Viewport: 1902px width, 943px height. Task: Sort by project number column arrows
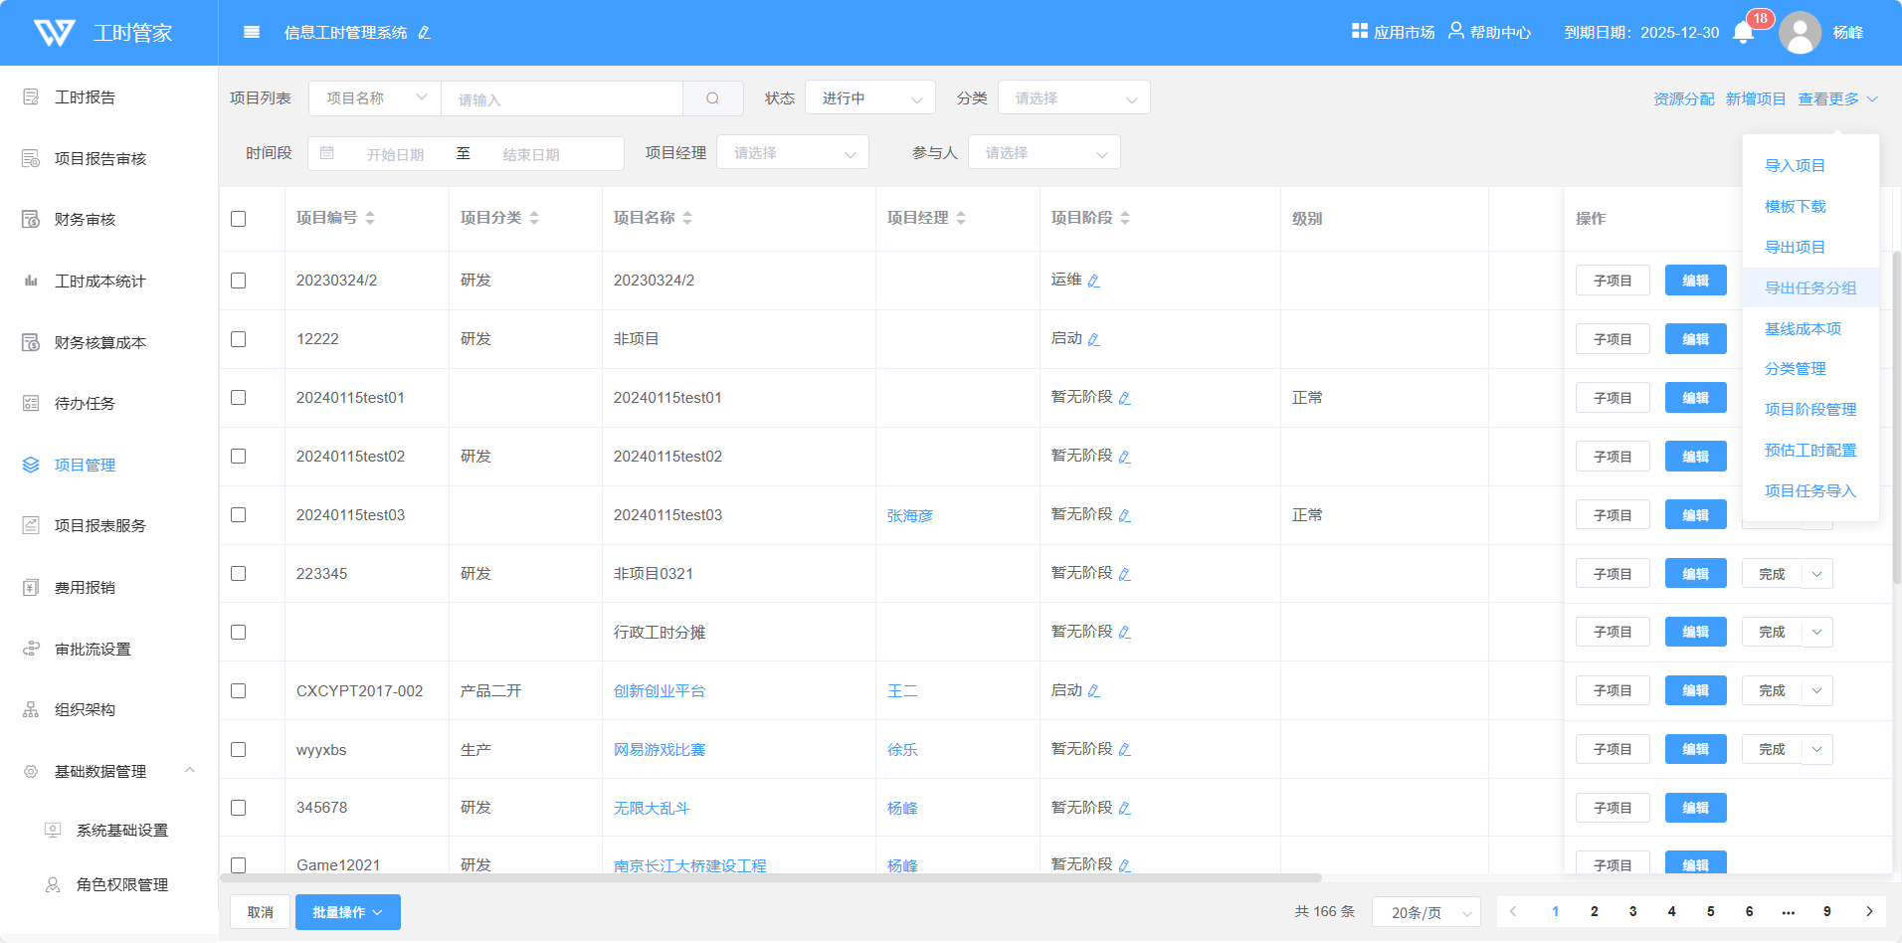coord(370,218)
